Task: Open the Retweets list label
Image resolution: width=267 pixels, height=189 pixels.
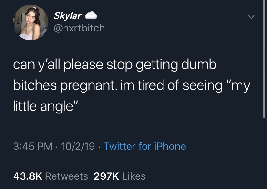Action: (66, 176)
